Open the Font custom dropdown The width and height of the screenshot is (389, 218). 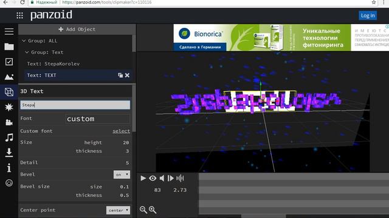coord(97,119)
